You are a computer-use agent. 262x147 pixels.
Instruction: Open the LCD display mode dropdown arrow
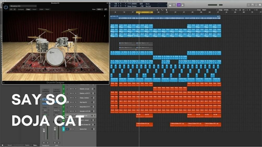coord(166,5)
